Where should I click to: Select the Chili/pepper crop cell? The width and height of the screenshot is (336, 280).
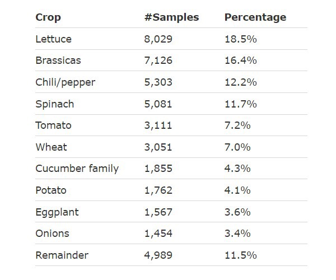(66, 82)
